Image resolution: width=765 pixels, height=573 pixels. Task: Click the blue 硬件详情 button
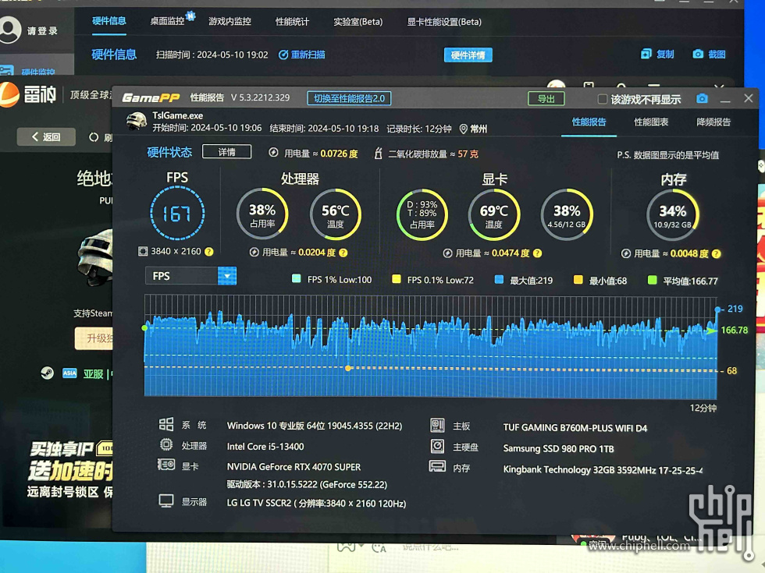click(x=468, y=55)
